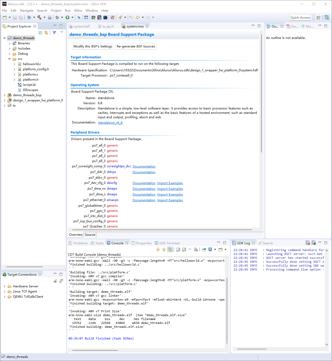Toggle the highlighted console output button
The width and height of the screenshot is (332, 361).
(x=170, y=249)
